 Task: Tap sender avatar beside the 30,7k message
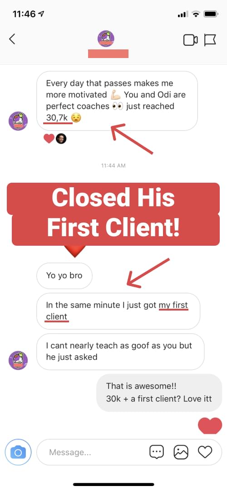point(18,121)
